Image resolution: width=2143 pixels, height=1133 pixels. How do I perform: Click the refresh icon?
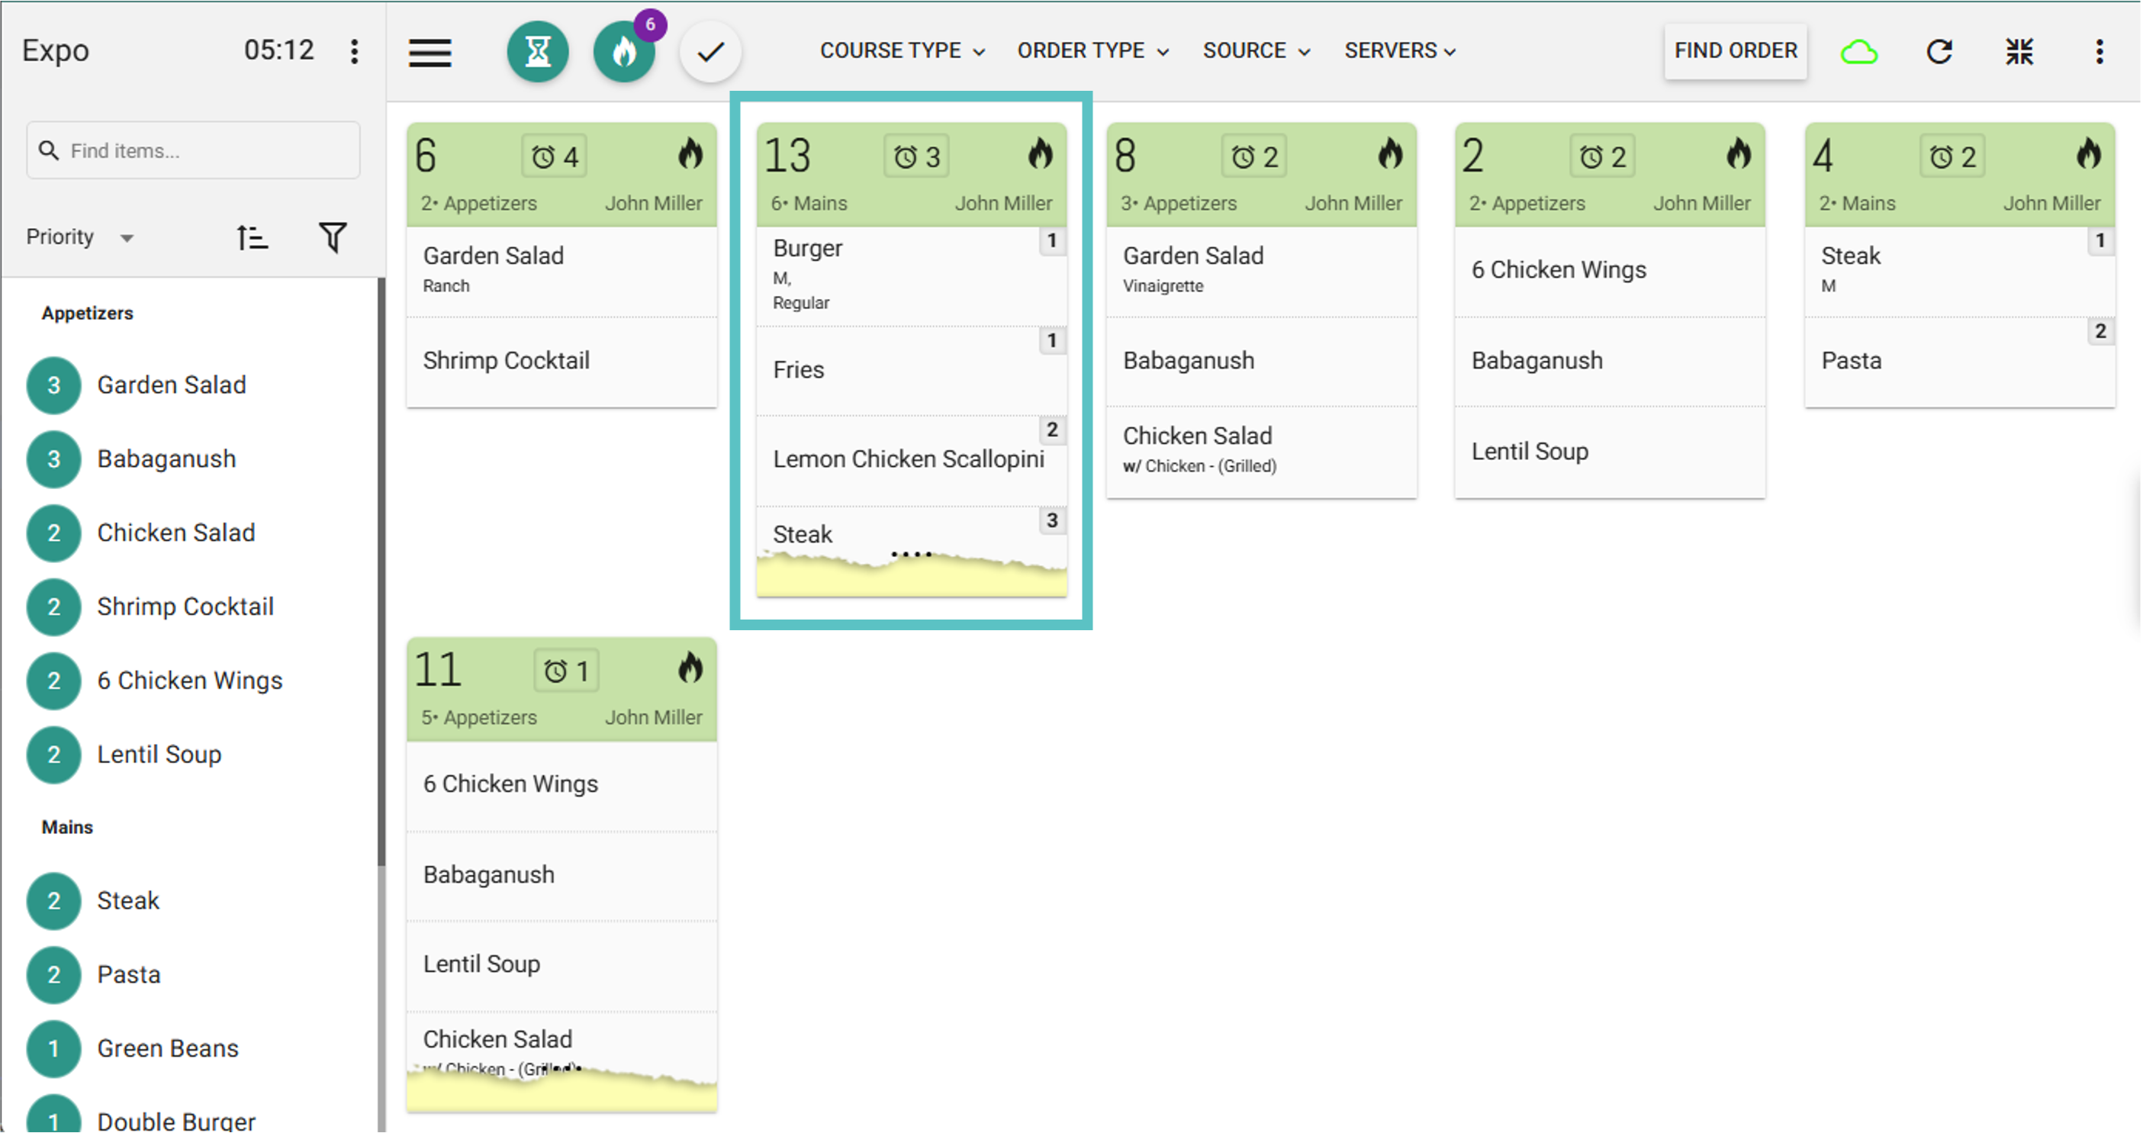tap(1939, 52)
